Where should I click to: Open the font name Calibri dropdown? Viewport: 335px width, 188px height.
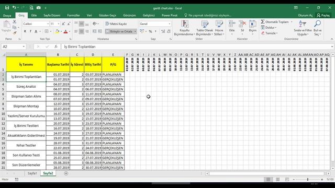click(48, 24)
